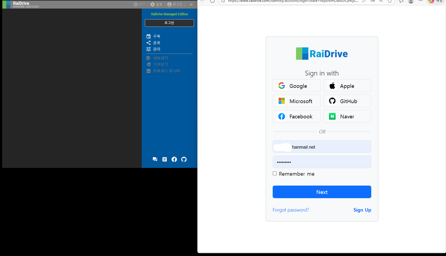The image size is (446, 256).
Task: Sign in with Microsoft account
Action: [296, 101]
